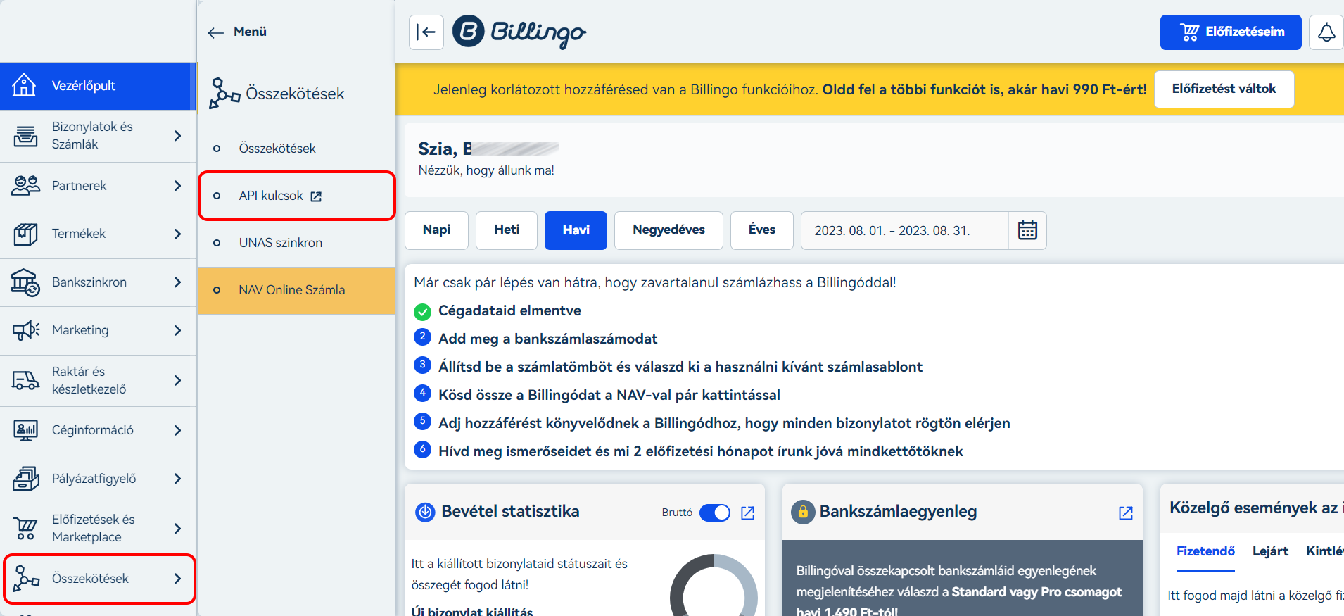Click the Pályázatfigyelő icon
Screen dimensions: 1344x616
click(25, 479)
